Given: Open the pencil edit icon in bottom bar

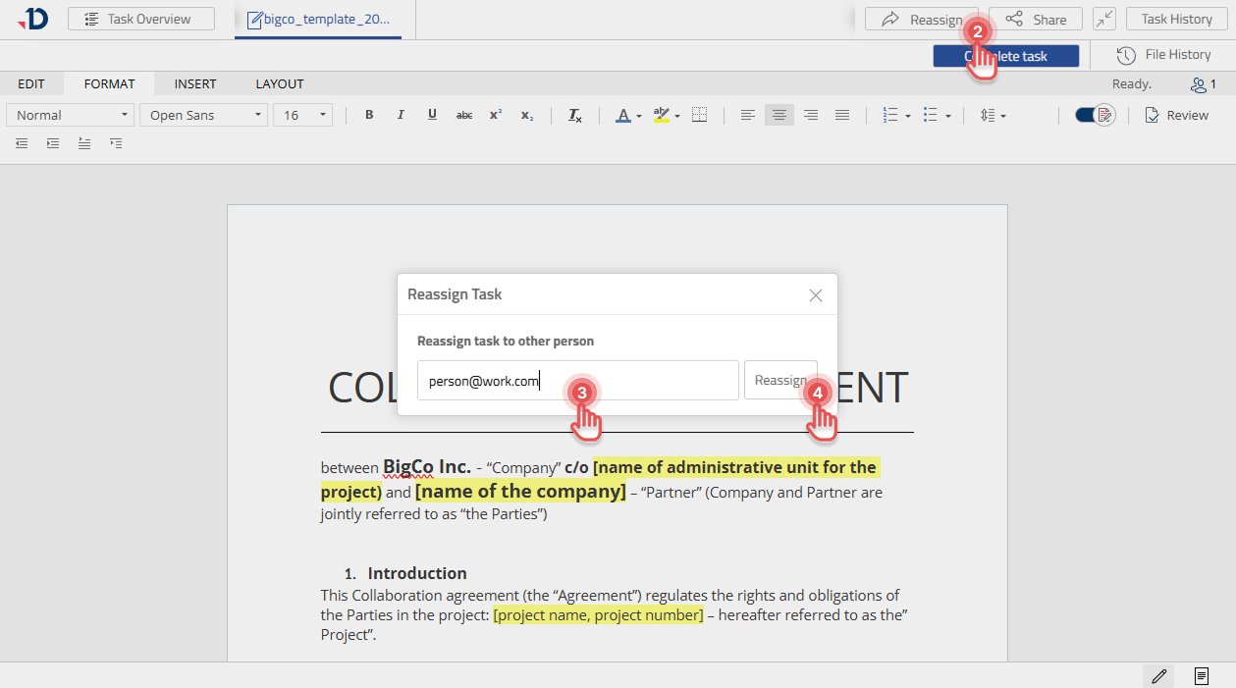Looking at the screenshot, I should [1157, 675].
